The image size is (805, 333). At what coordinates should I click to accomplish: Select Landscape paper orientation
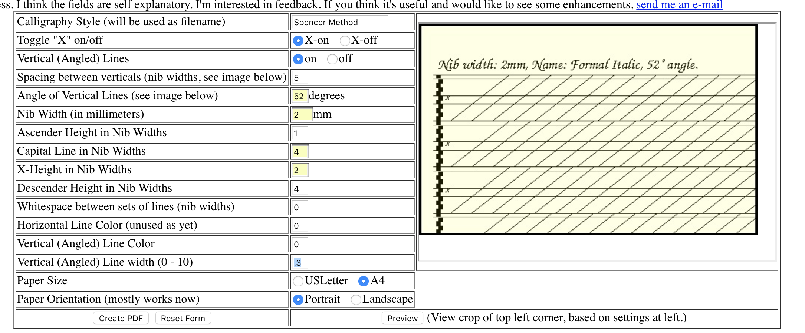point(356,300)
